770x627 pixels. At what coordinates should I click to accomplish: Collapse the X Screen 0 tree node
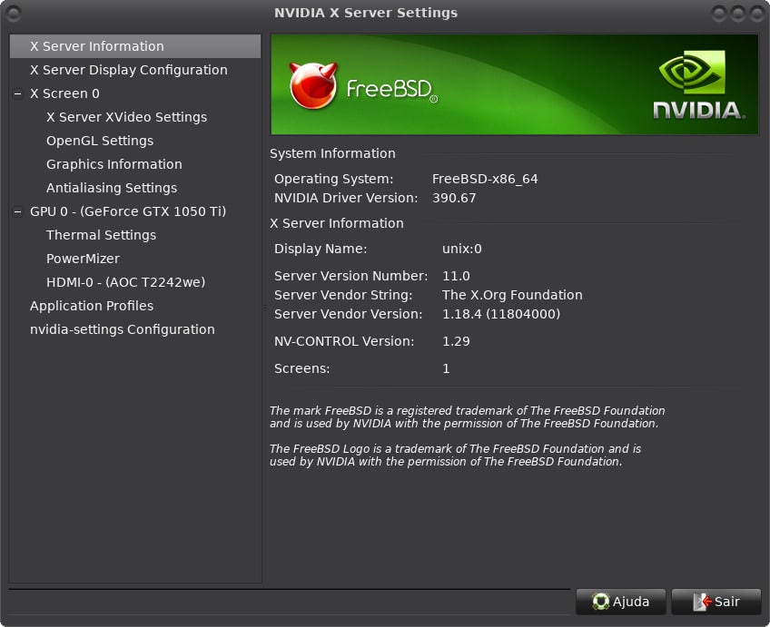[x=18, y=93]
